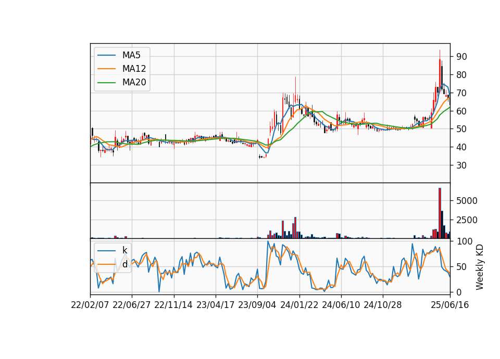Click the date label 24/06/10
500x359 pixels.
341,305
